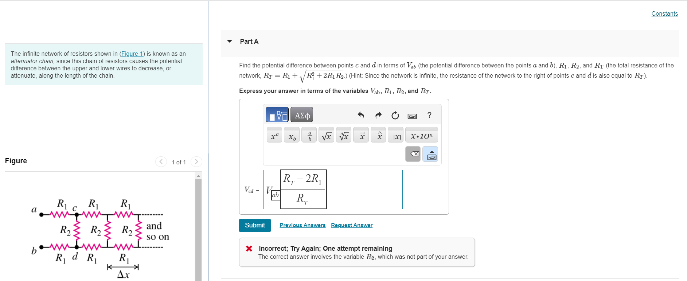Toggle the on-screen keyboard icon
687x281 pixels.
[x=412, y=115]
